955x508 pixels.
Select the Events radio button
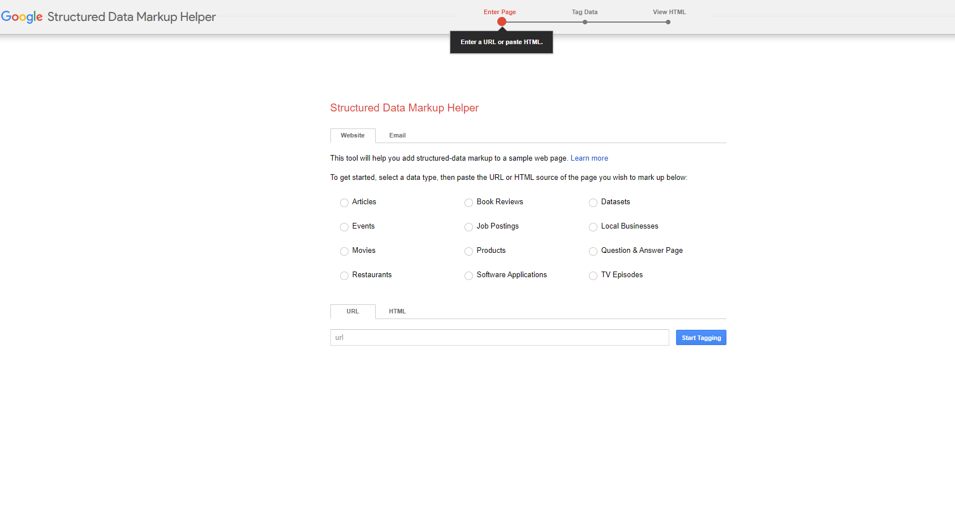(x=344, y=227)
